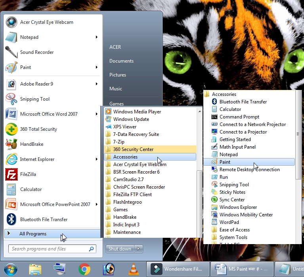Expand Internet Explorer jump list arrow
Screen dimensions: 304x277
pos(97,159)
